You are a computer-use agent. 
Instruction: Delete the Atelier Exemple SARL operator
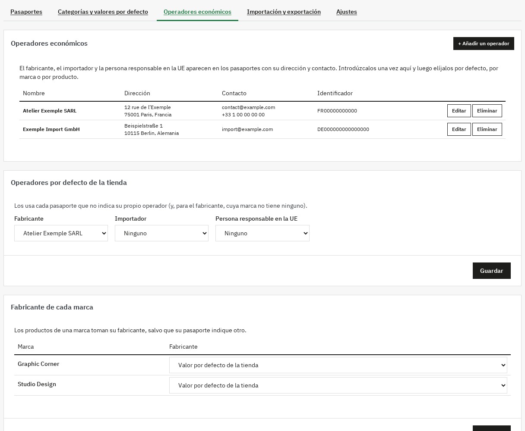487,111
